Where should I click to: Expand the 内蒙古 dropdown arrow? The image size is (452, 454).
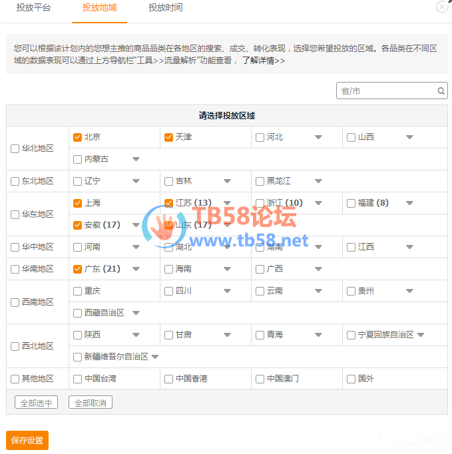pyautogui.click(x=136, y=159)
